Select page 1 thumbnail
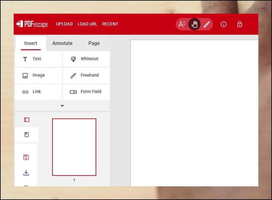272x200 pixels. pos(74,147)
